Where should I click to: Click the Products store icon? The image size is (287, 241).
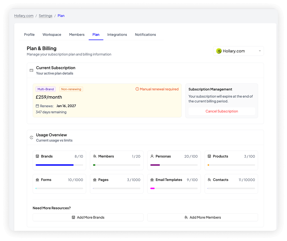[x=209, y=156]
